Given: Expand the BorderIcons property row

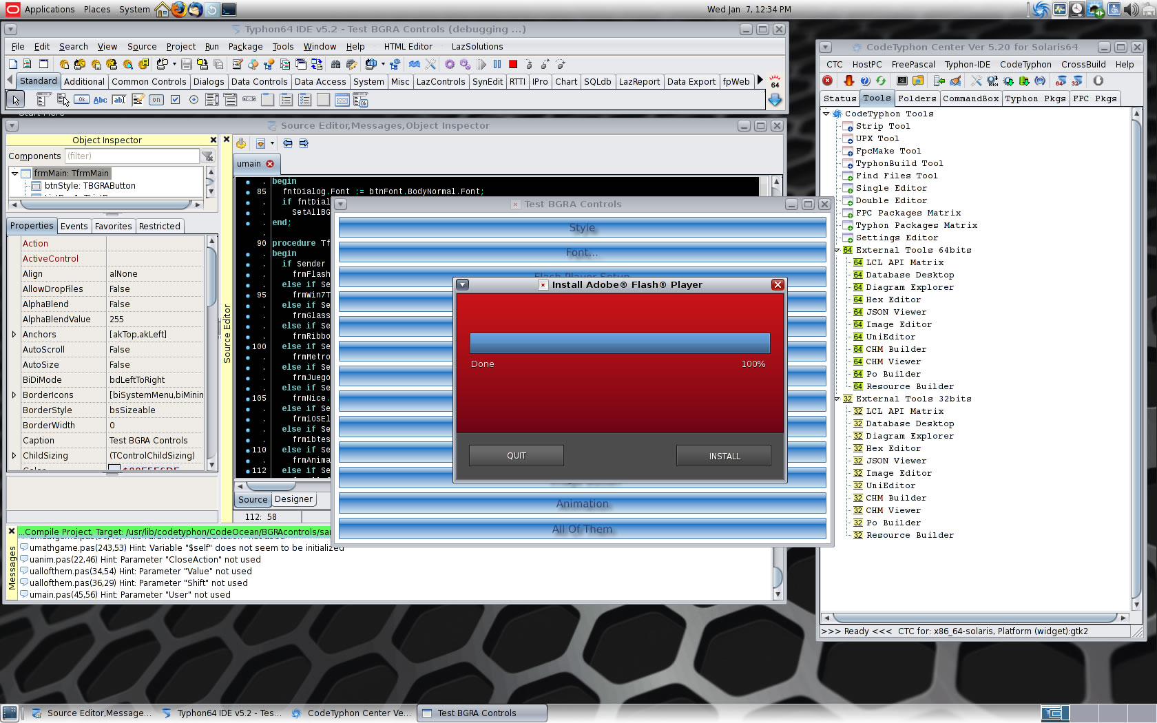Looking at the screenshot, I should 14,395.
